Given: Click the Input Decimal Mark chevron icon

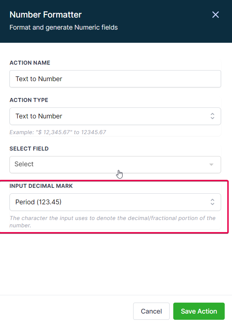Looking at the screenshot, I should pos(212,202).
